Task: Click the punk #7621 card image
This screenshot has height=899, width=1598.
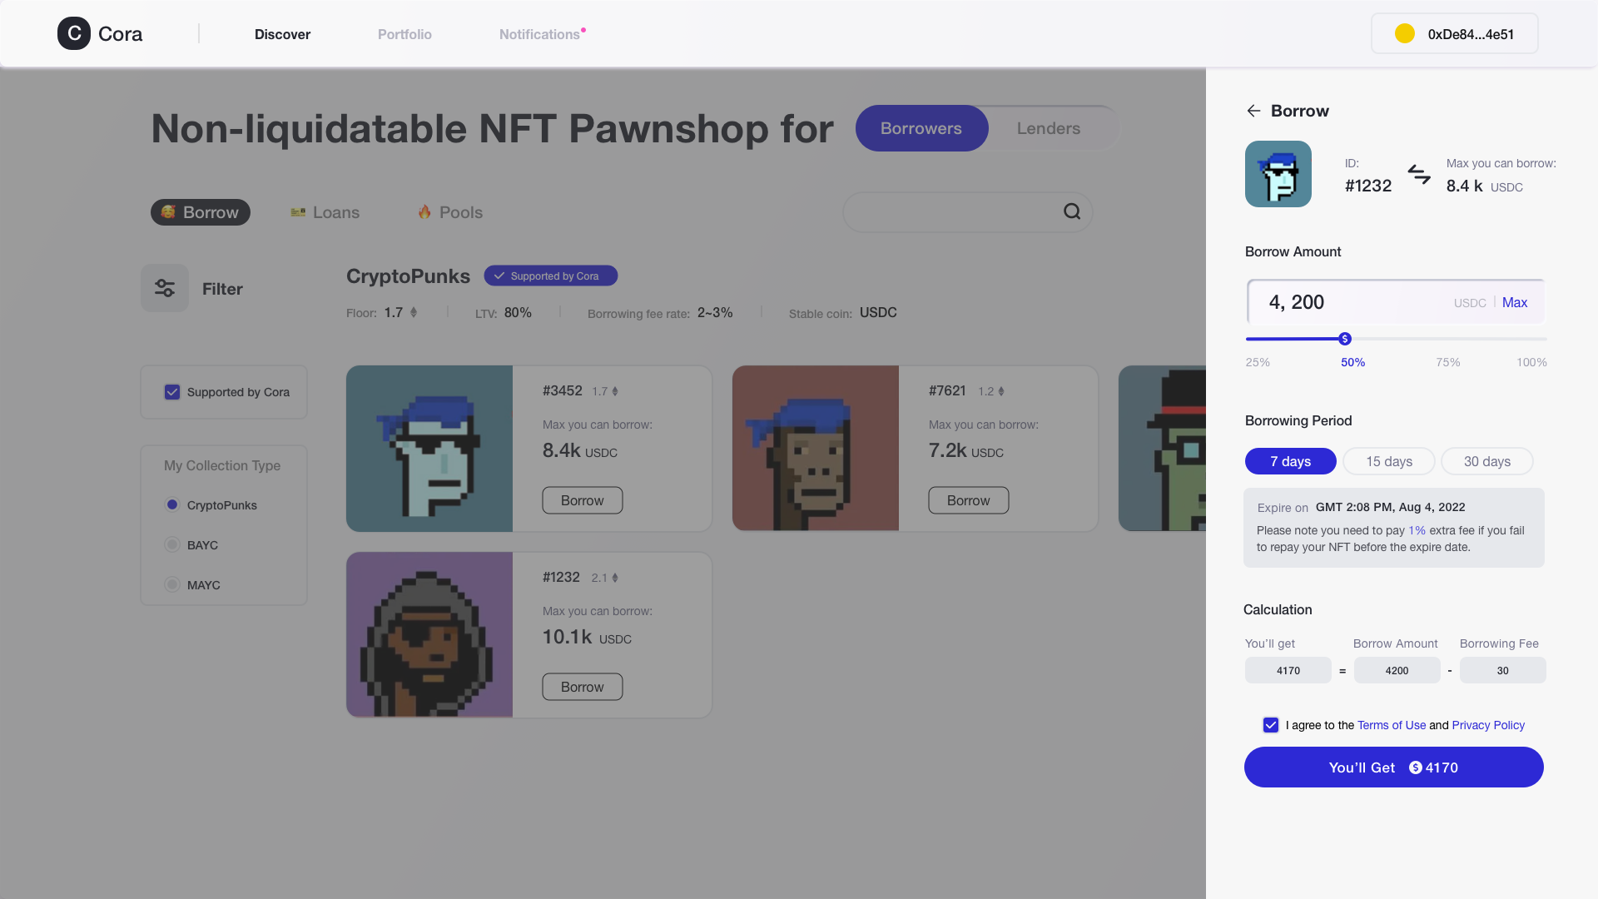Action: 816,449
